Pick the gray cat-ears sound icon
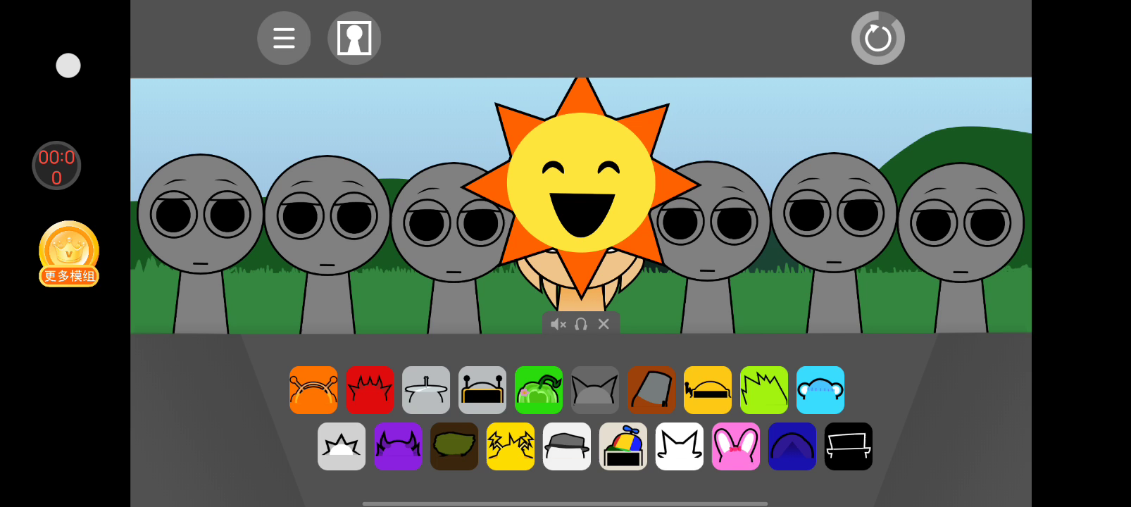The image size is (1131, 507). tap(595, 390)
